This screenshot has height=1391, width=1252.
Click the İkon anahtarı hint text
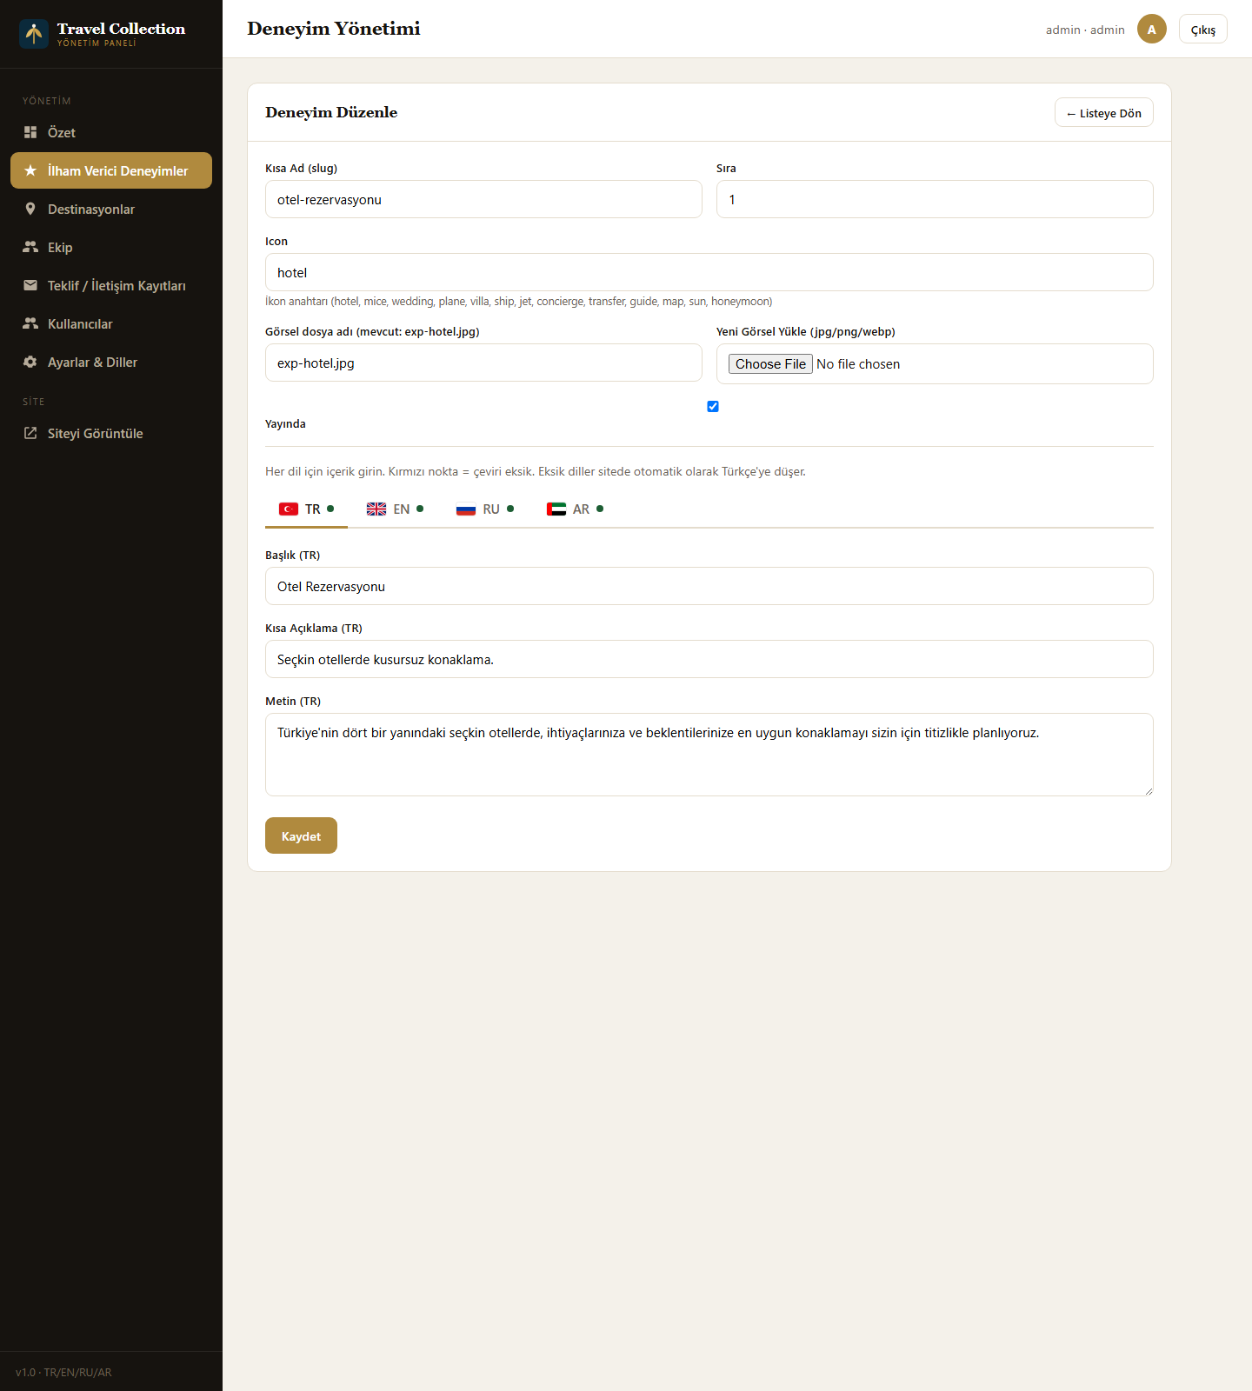tap(518, 302)
